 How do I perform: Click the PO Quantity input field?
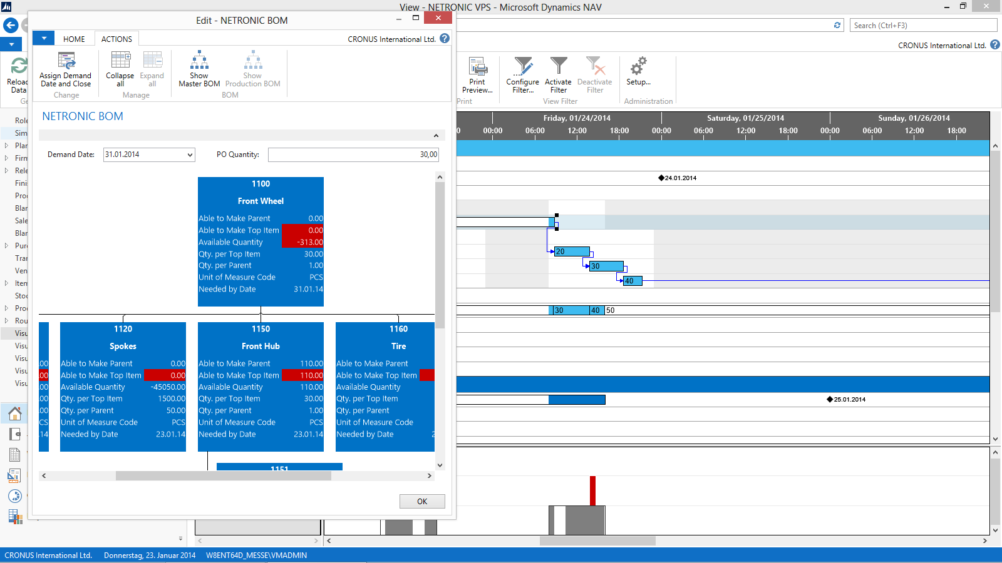coord(353,155)
